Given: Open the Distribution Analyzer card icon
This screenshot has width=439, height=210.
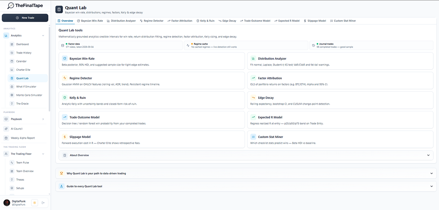Looking at the screenshot, I should pos(253,58).
